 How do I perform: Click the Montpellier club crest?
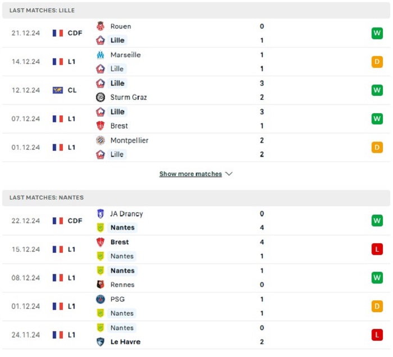pos(100,140)
